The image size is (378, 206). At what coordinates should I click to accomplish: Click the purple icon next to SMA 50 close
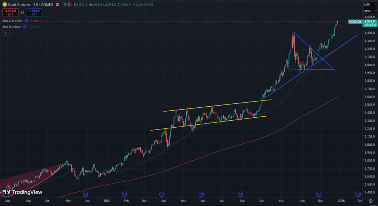click(24, 27)
